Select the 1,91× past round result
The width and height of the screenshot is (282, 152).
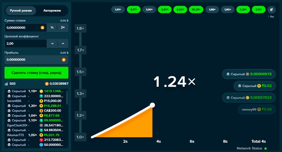[x=118, y=10]
